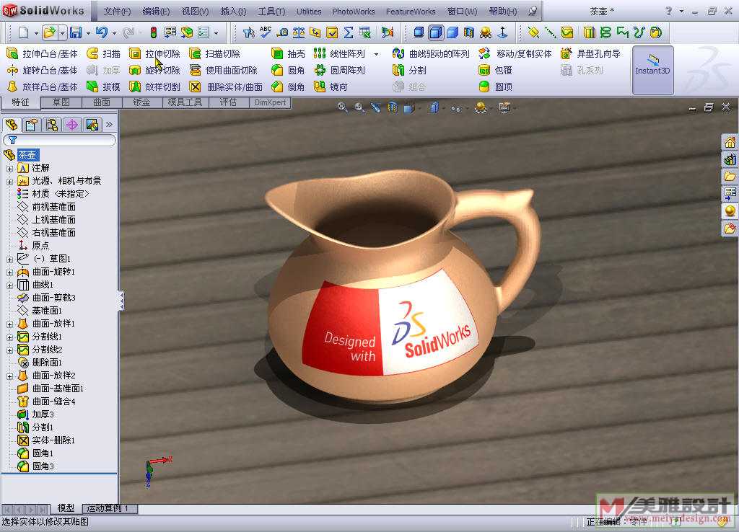The width and height of the screenshot is (739, 532).
Task: Open the PropertyManager tab icon
Action: coord(32,125)
